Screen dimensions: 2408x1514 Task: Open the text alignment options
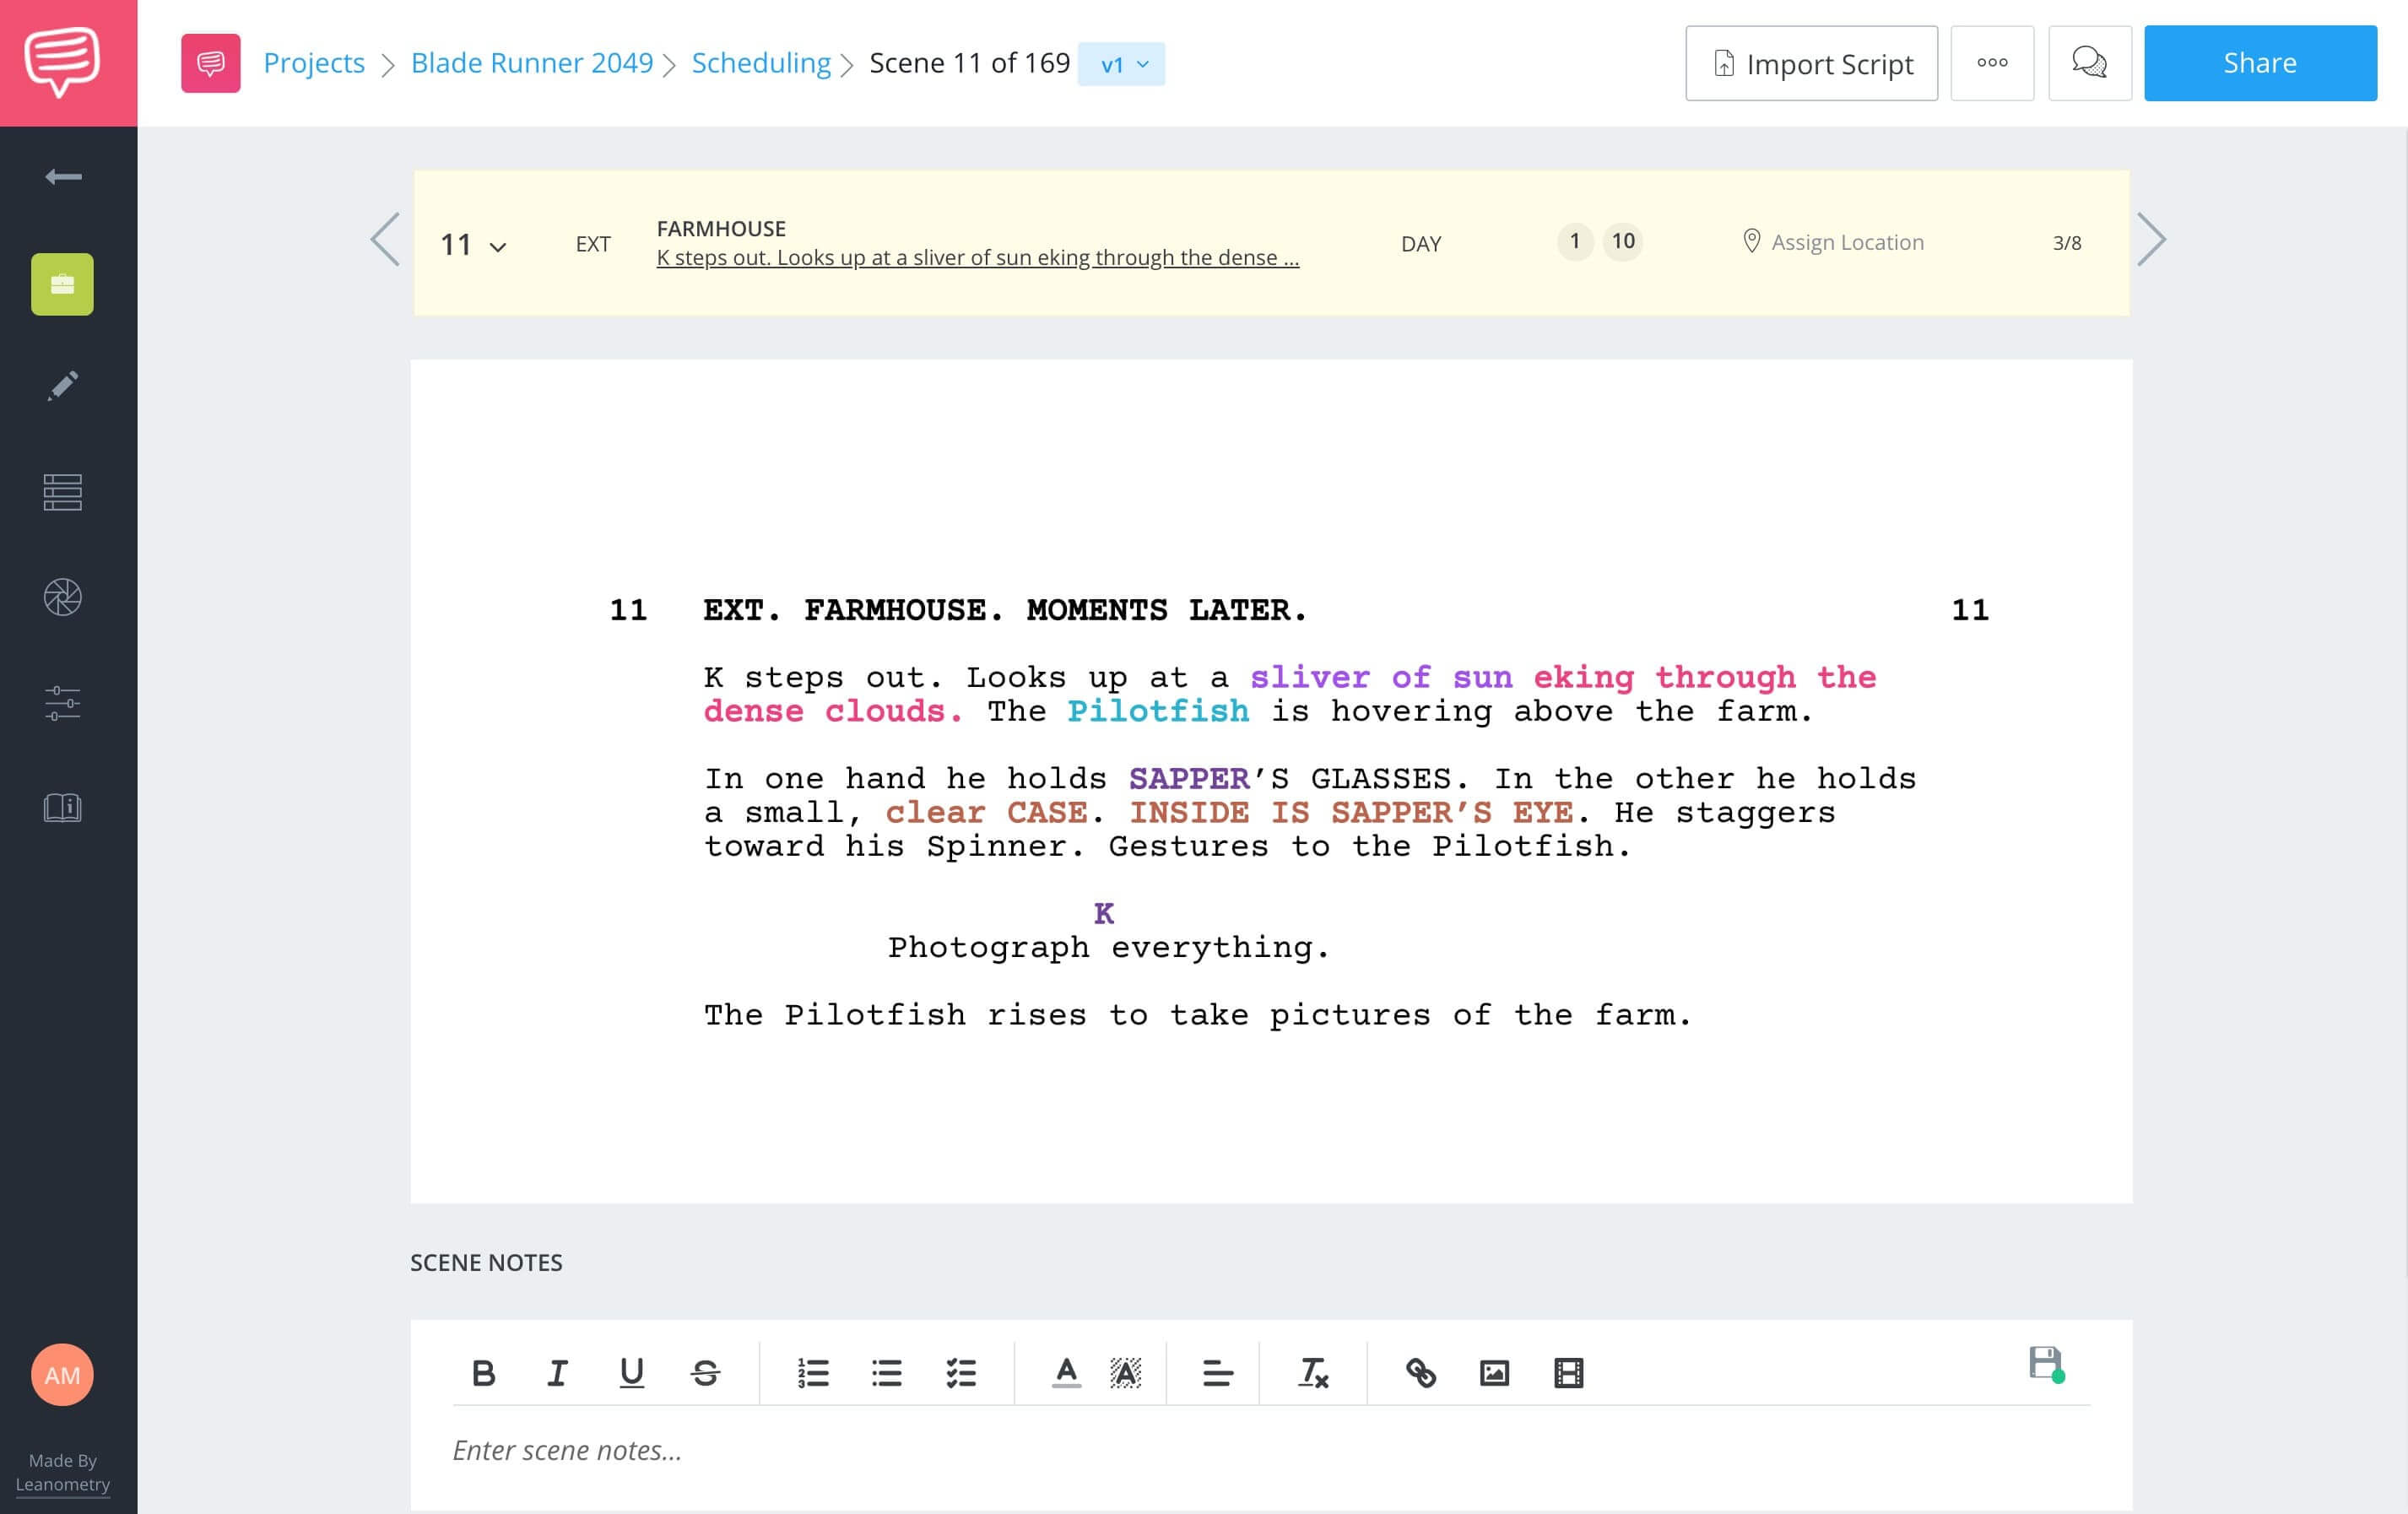click(1217, 1373)
